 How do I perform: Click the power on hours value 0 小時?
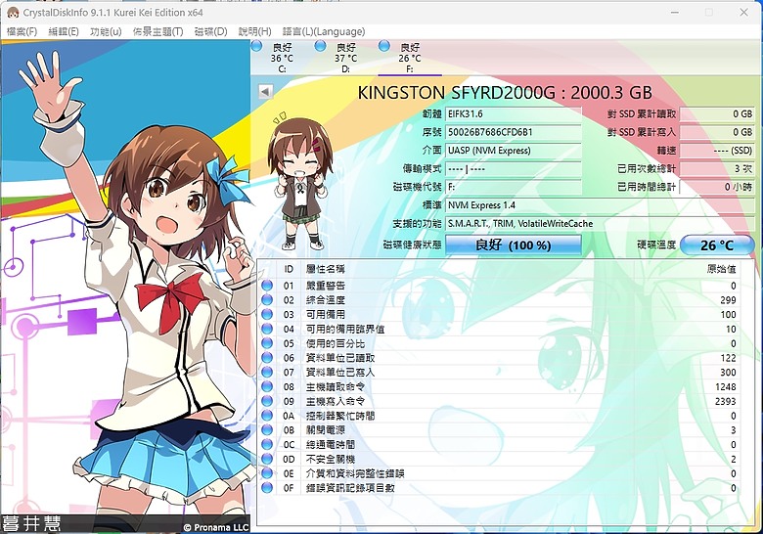tap(717, 187)
